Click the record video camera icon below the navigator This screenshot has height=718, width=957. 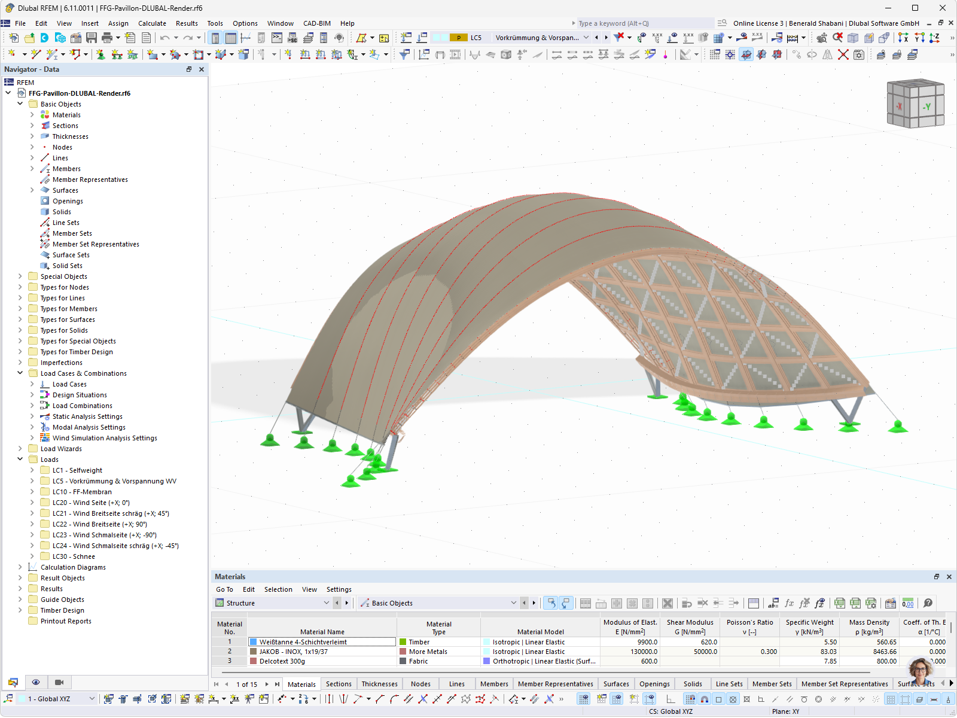[59, 682]
